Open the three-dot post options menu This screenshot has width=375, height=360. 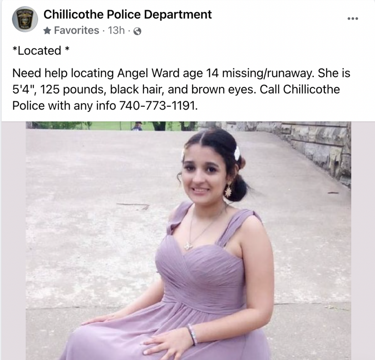click(353, 18)
